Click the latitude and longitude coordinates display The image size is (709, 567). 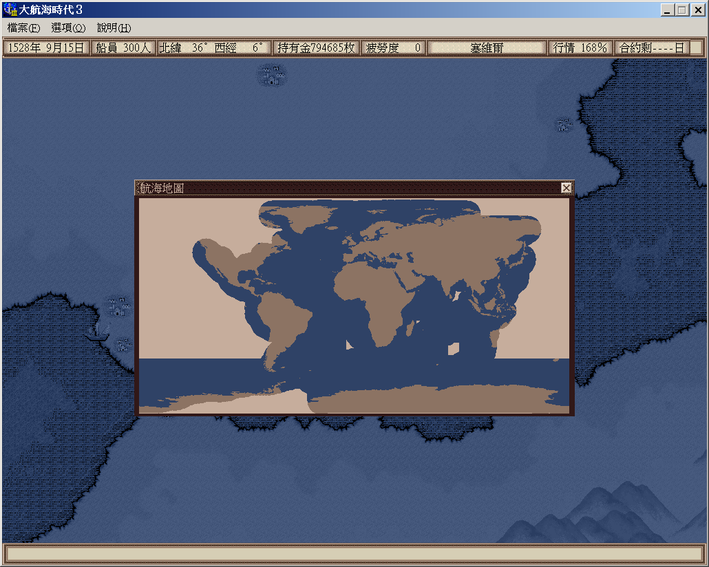213,48
